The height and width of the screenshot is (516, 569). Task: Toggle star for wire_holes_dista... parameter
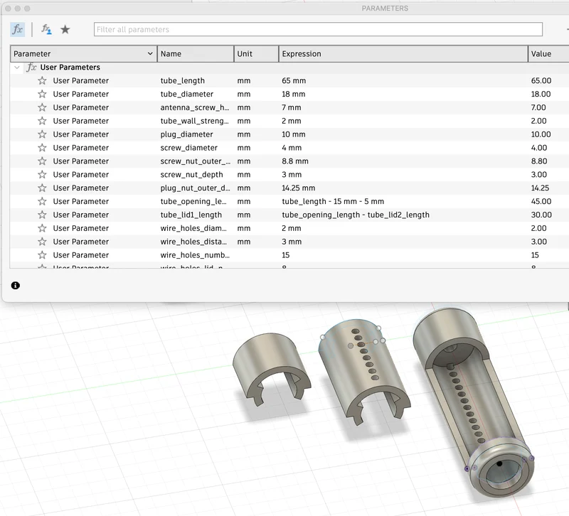point(42,242)
